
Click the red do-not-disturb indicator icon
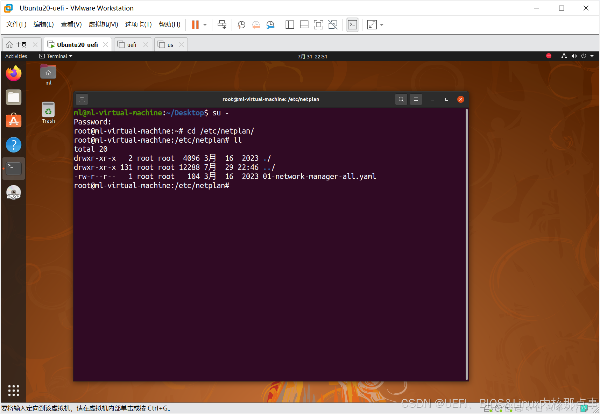tap(549, 56)
